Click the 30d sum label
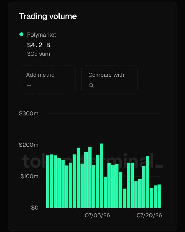This screenshot has width=185, height=232. 39,54
